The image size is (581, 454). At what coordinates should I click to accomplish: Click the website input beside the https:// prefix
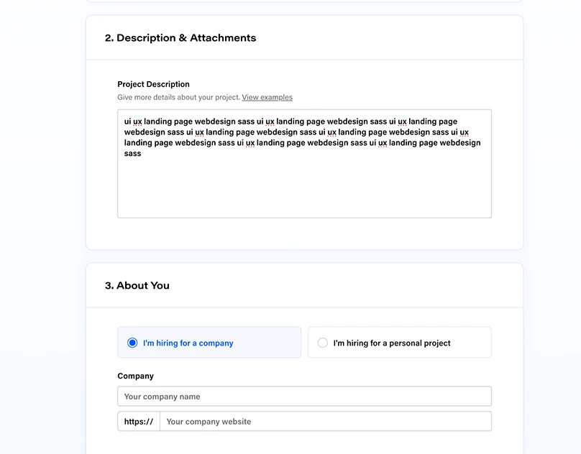[324, 422]
